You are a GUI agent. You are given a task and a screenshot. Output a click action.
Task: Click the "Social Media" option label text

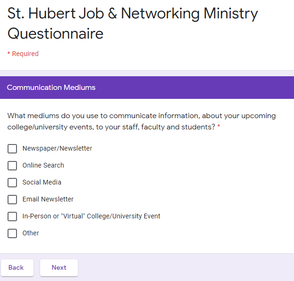point(42,182)
